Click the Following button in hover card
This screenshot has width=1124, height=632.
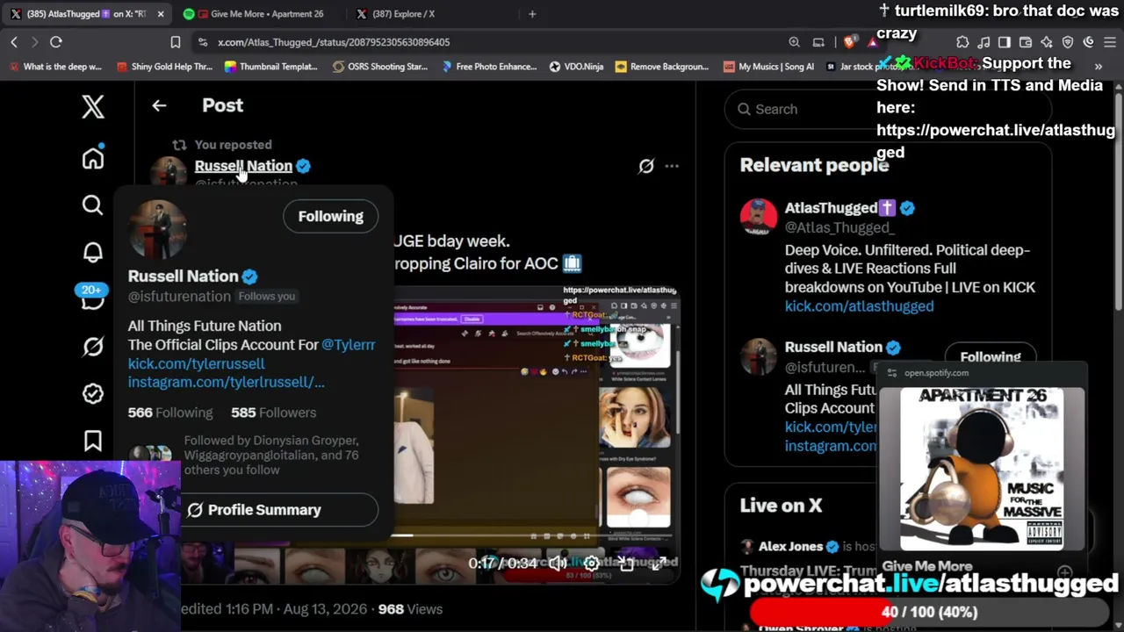click(330, 216)
